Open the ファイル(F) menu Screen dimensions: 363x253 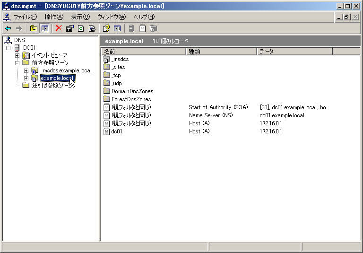26,17
